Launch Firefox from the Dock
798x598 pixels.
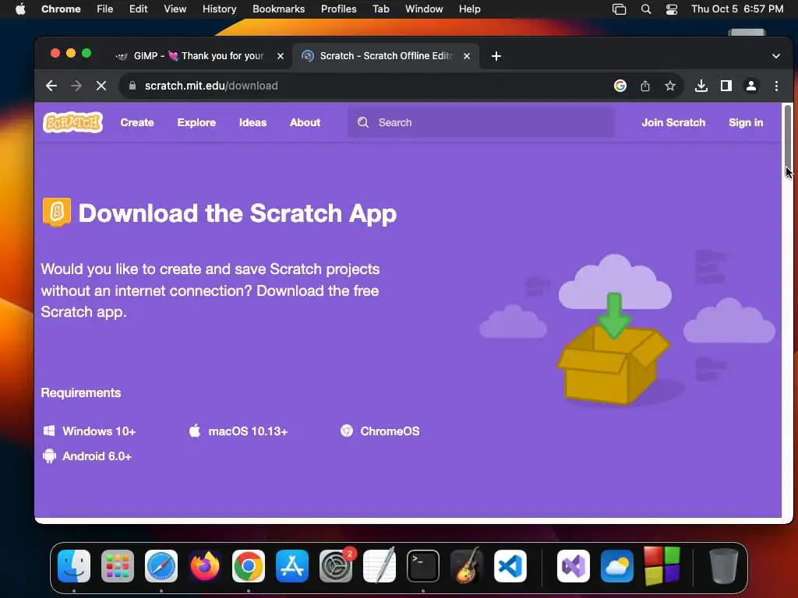205,566
